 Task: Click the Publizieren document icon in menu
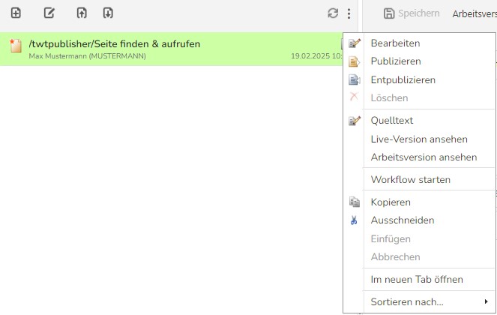[x=354, y=61]
